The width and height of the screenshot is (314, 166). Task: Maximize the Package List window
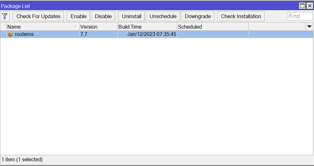coord(302,6)
